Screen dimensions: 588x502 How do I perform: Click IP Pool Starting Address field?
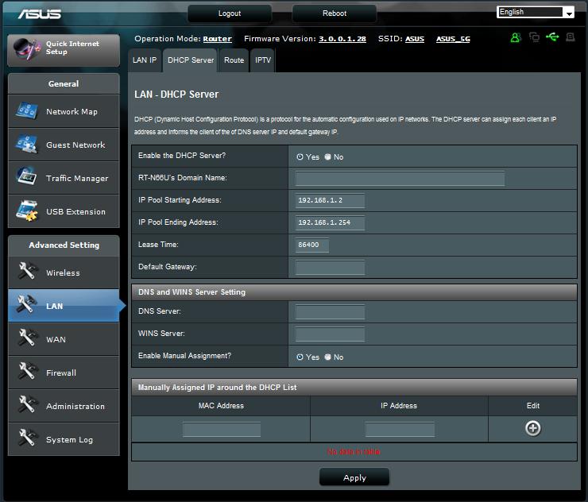point(330,201)
